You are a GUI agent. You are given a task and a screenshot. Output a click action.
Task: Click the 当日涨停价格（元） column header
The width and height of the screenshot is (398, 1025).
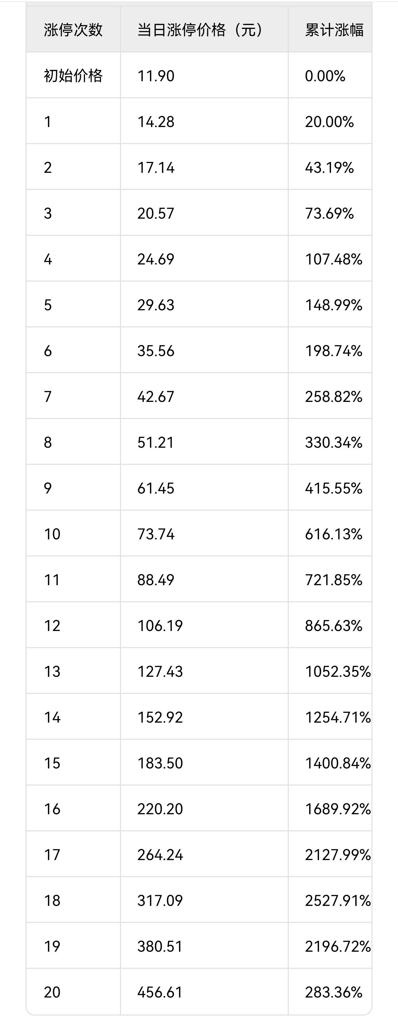tap(200, 30)
